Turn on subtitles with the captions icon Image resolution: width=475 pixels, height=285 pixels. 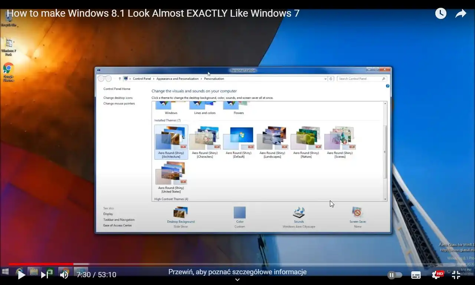click(x=416, y=275)
